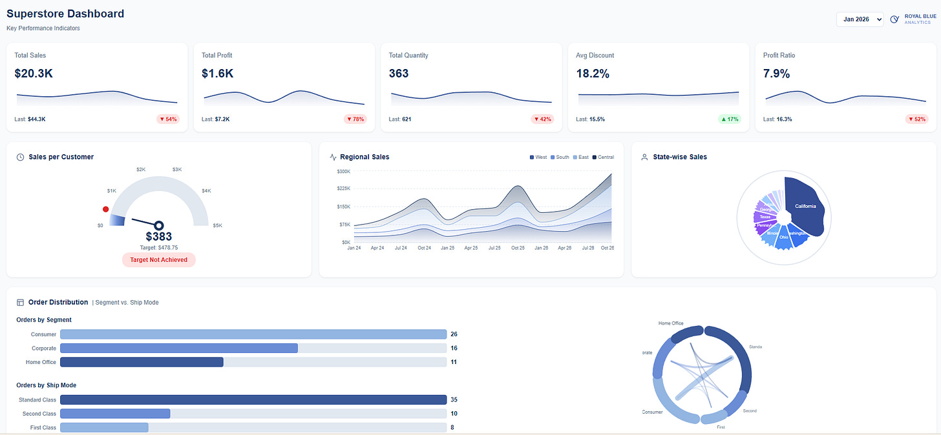Click the Profit Ratio value 7.9%
This screenshot has width=941, height=435.
(777, 74)
